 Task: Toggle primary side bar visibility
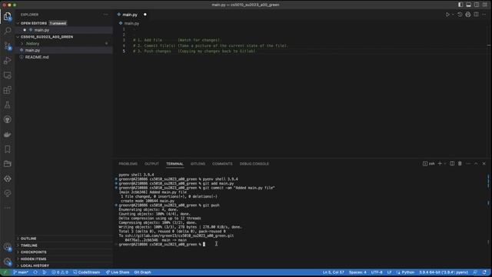click(x=460, y=5)
